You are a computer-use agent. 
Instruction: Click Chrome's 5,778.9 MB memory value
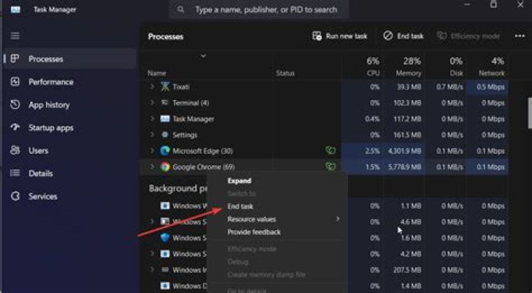(404, 167)
